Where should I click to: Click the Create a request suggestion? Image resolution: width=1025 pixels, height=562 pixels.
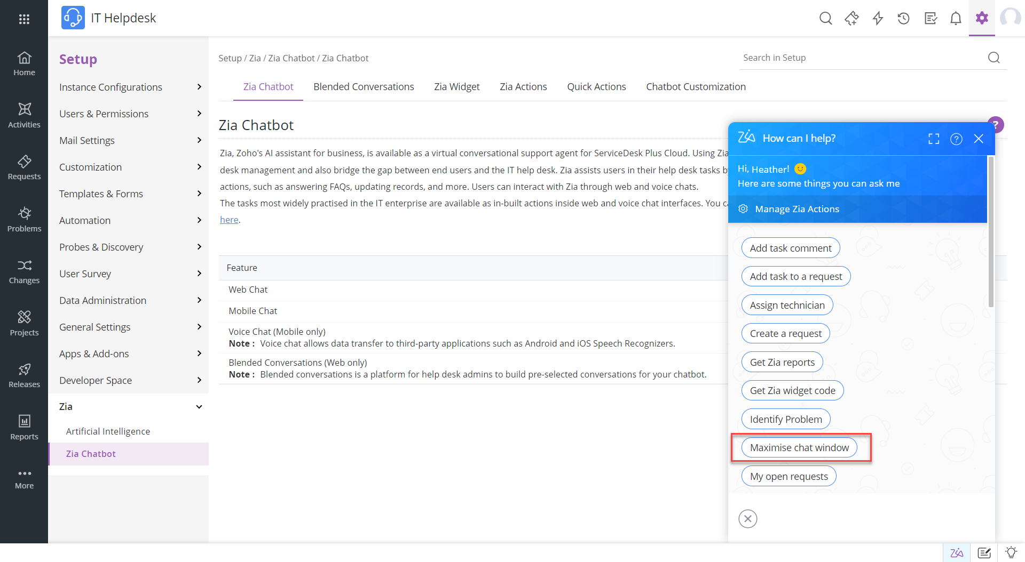(x=786, y=333)
